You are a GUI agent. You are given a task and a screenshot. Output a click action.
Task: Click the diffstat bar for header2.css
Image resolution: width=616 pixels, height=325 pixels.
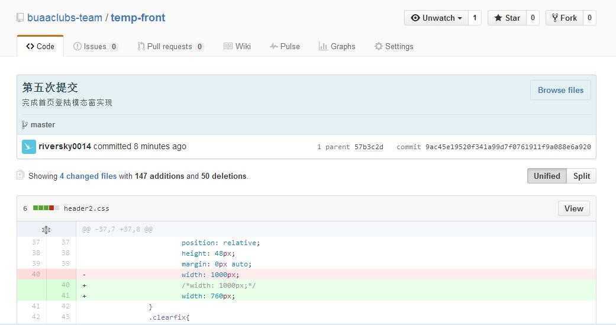coord(46,208)
